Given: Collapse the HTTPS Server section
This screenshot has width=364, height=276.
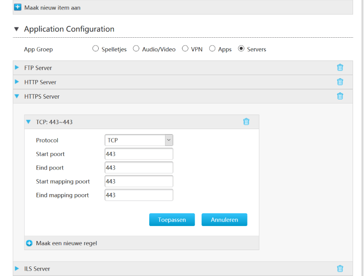Looking at the screenshot, I should (x=17, y=96).
